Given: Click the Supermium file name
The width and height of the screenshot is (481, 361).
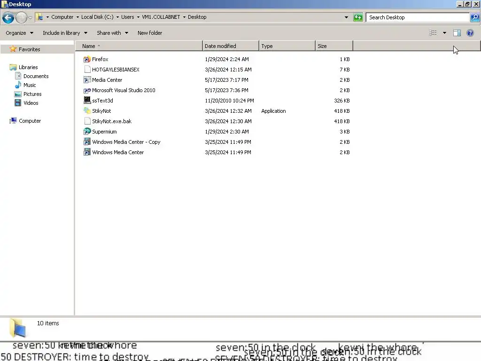Looking at the screenshot, I should [x=104, y=132].
